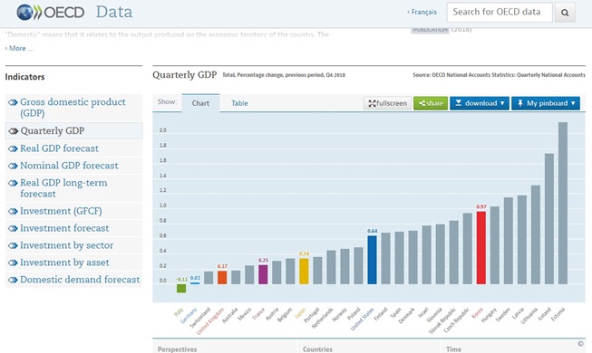Open Investment (GFCF) indicator
The height and width of the screenshot is (353, 592).
click(61, 211)
